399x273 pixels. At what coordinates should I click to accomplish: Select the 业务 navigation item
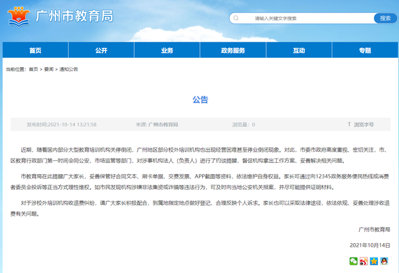[167, 50]
